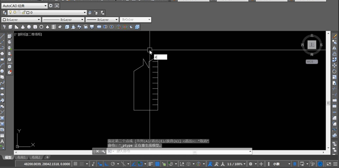Screen dimensions: 339x168
Task: Select the Text (A) tool in left toolbar
Action: [x=2, y=141]
